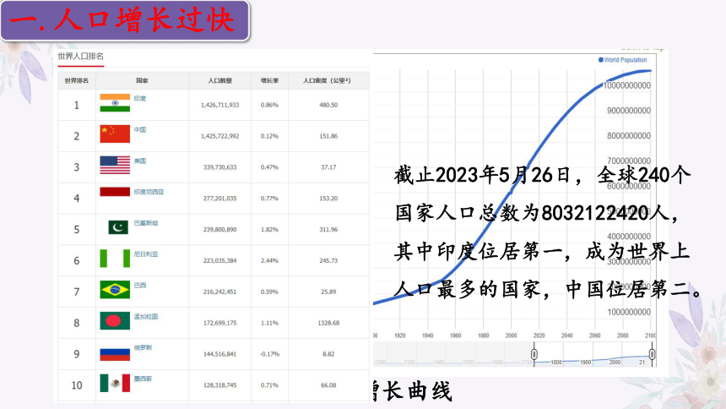This screenshot has height=409, width=726.
Task: Click the Russia flag icon
Action: pos(115,354)
